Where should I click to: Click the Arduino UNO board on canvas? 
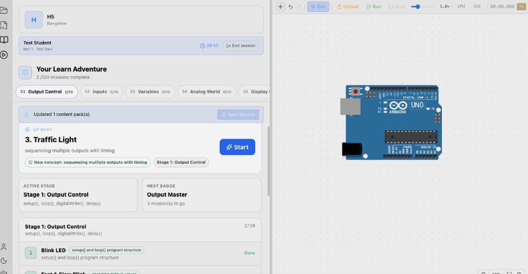[392, 123]
